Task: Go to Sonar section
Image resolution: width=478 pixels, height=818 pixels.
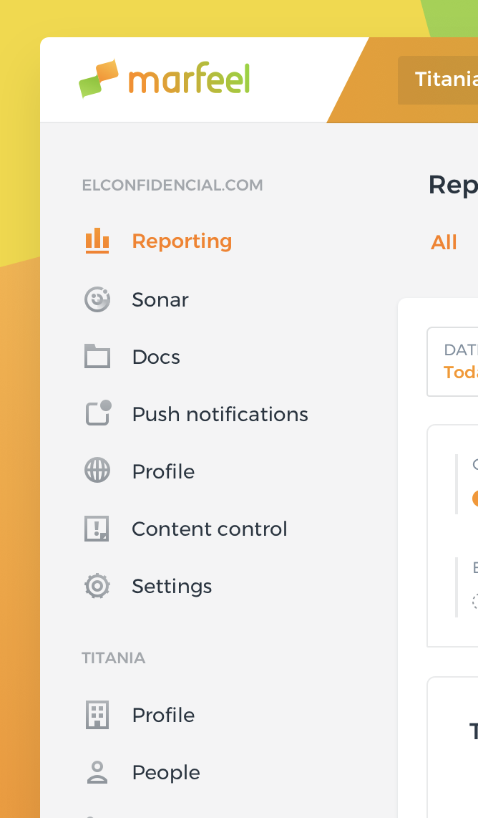Action: (160, 299)
